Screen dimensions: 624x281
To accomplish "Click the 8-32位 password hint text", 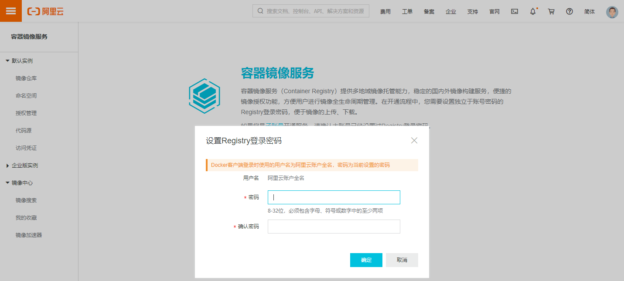I will click(325, 211).
